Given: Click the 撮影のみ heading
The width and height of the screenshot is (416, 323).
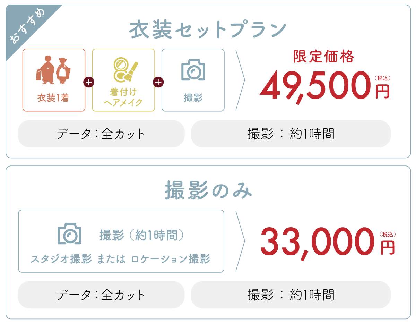Looking at the screenshot, I should pos(208,191).
